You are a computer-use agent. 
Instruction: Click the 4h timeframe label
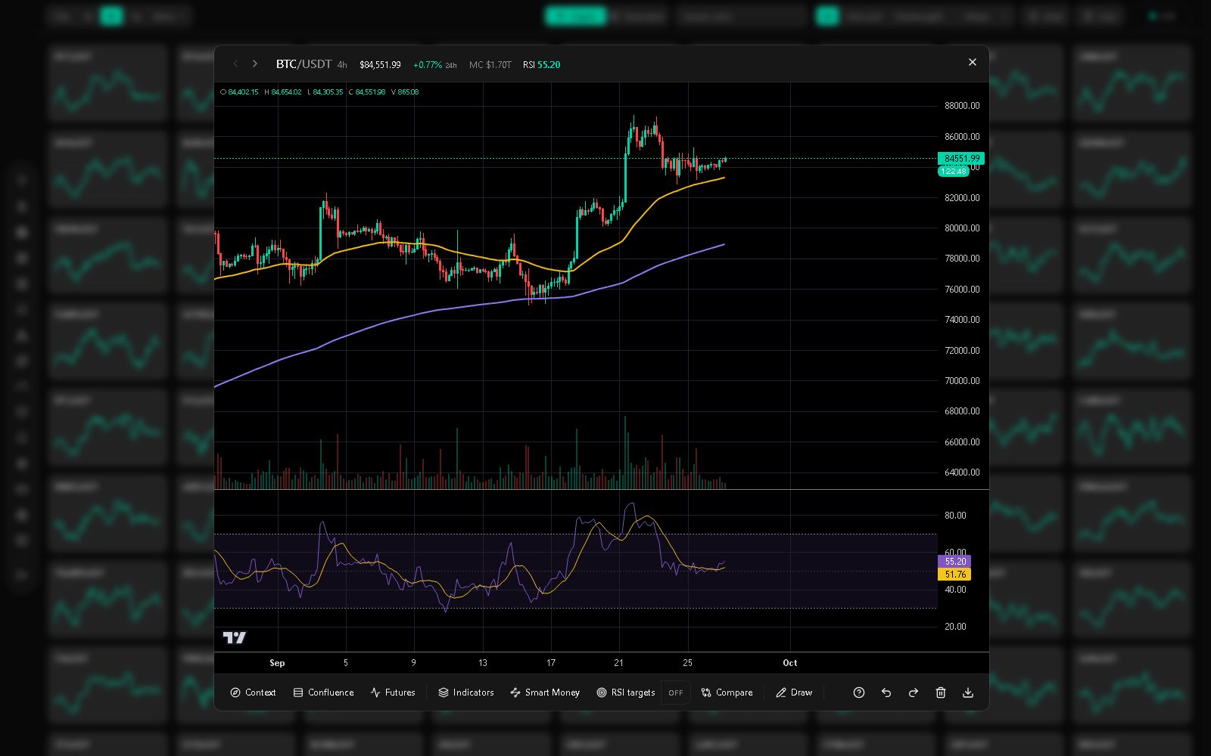[342, 65]
